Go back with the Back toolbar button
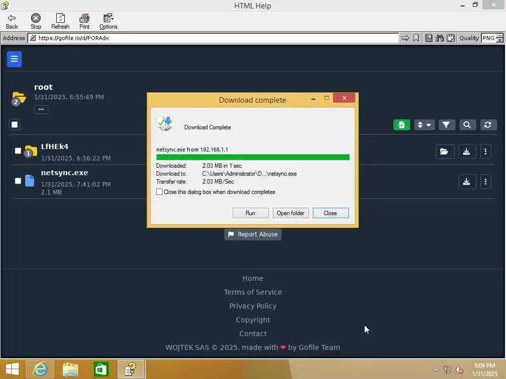 coord(12,22)
